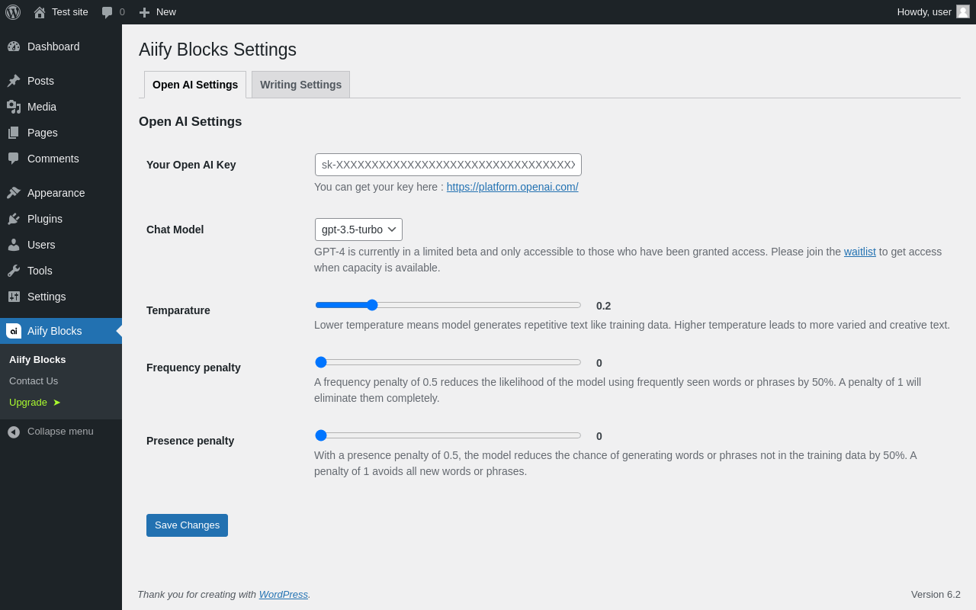
Task: Click the Posts pushpin icon
Action: [x=14, y=81]
